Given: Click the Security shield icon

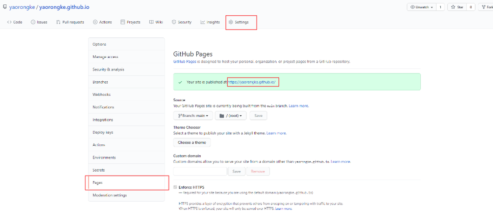Looking at the screenshot, I should pos(174,22).
